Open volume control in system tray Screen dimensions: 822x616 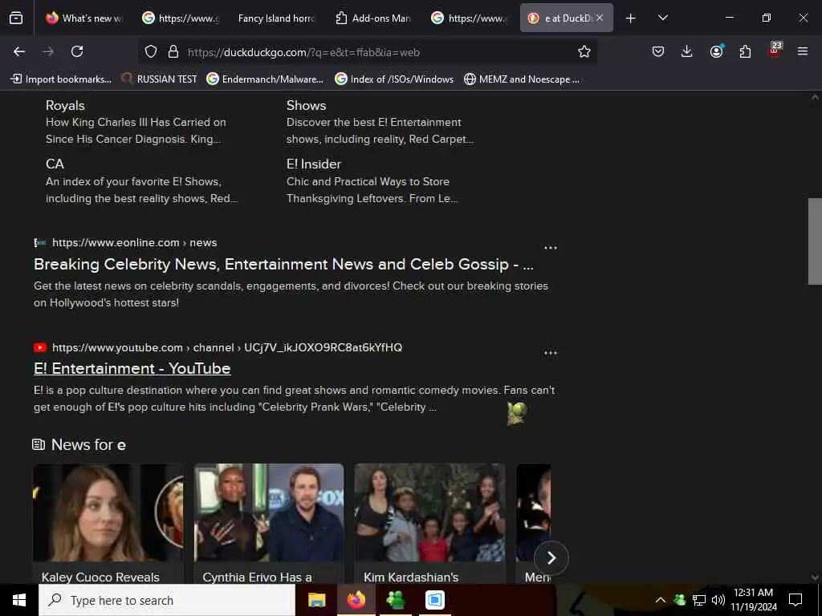tap(718, 600)
